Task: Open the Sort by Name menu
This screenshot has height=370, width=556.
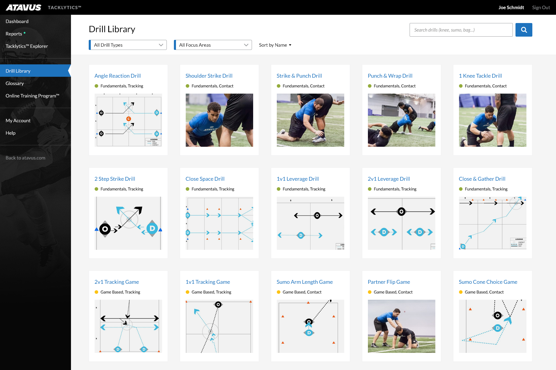Action: tap(275, 45)
